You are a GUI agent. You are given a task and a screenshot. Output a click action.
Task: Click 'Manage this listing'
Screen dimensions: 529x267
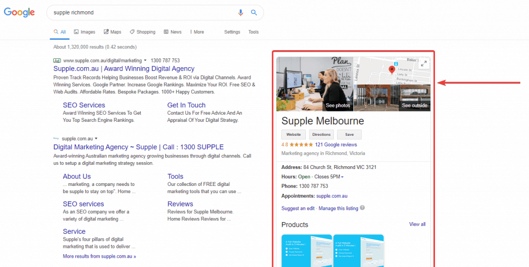pyautogui.click(x=338, y=208)
